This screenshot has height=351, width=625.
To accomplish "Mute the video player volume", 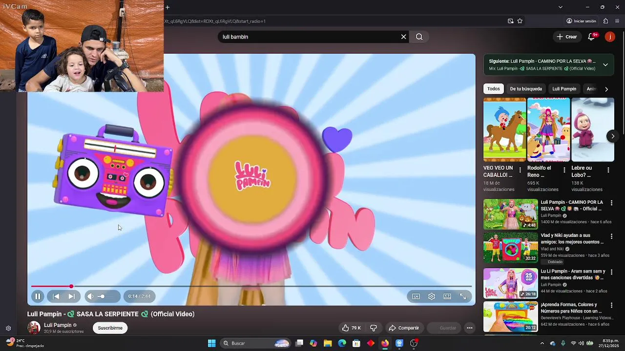I will pos(90,296).
